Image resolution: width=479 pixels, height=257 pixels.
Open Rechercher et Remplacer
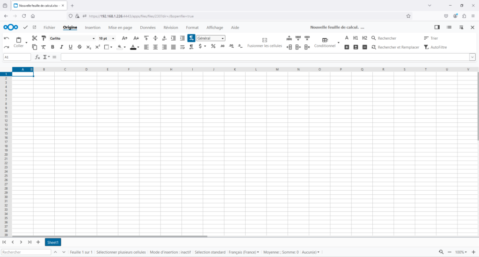click(395, 47)
